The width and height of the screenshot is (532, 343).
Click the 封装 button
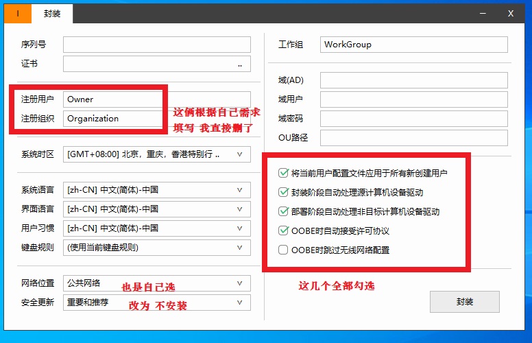[x=464, y=302]
